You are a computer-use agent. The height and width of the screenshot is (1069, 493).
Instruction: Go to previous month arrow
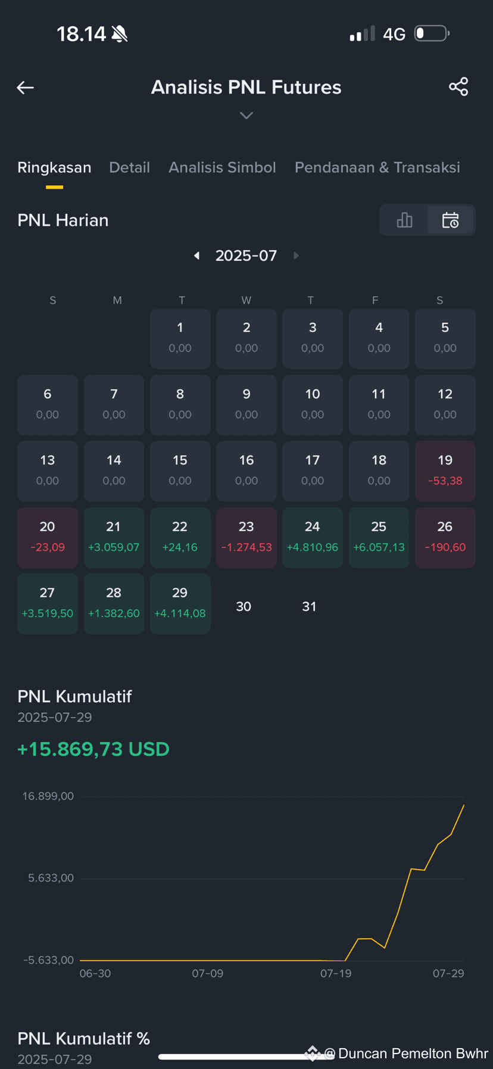[196, 255]
